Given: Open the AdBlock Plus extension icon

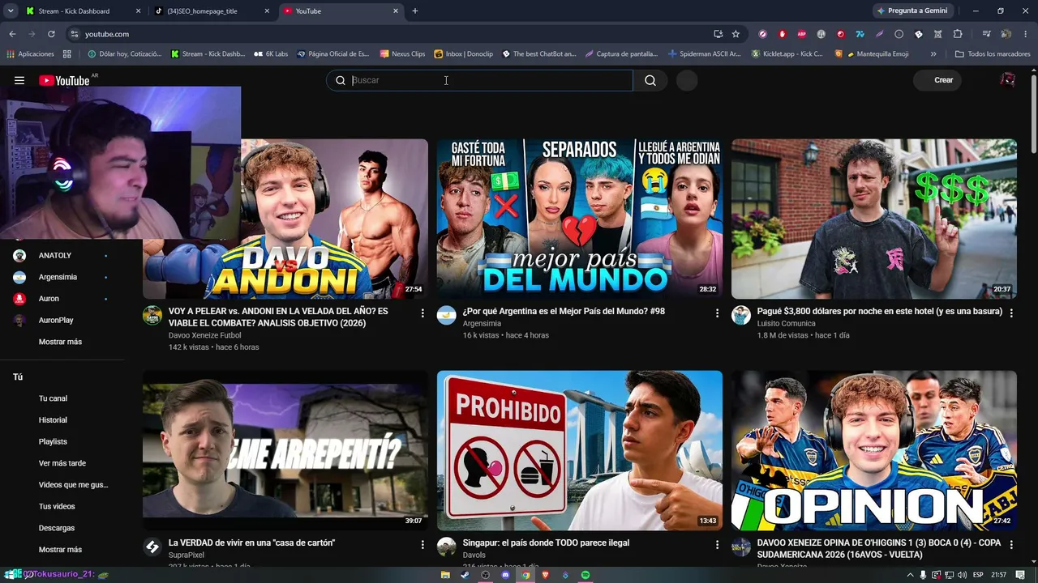Looking at the screenshot, I should click(x=802, y=34).
